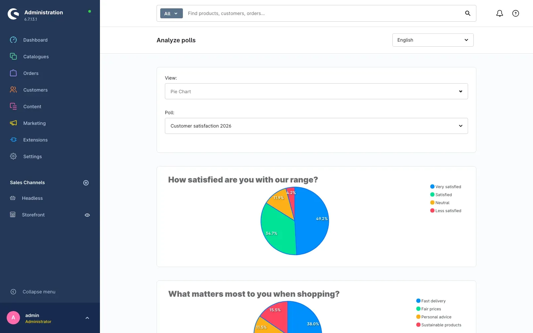Image resolution: width=533 pixels, height=333 pixels.
Task: Click the Orders bag icon
Action: [x=13, y=73]
